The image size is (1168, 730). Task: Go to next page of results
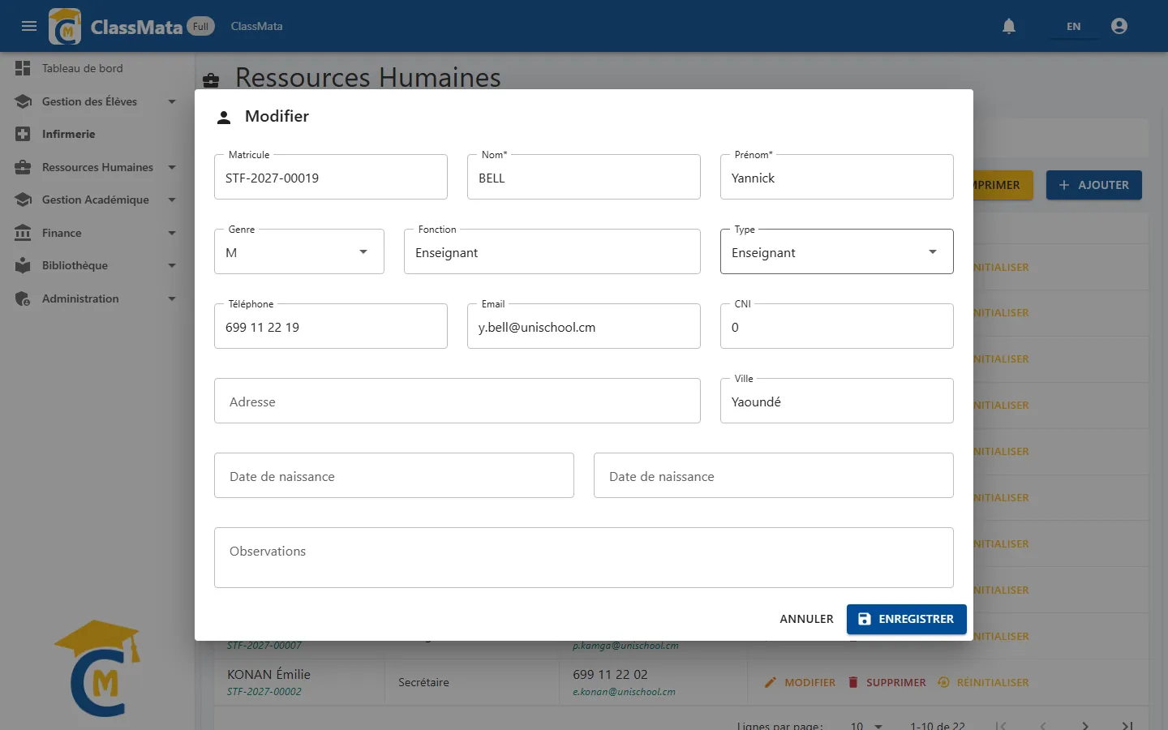pyautogui.click(x=1085, y=725)
